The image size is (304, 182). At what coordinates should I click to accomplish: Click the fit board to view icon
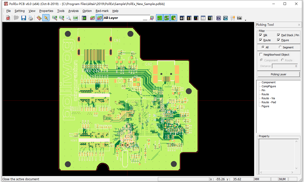coord(76,18)
